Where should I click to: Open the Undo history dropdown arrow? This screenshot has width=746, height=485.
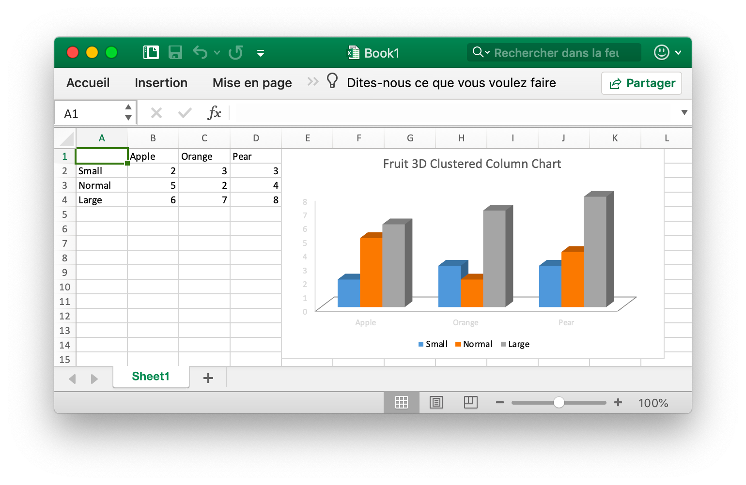click(x=217, y=52)
